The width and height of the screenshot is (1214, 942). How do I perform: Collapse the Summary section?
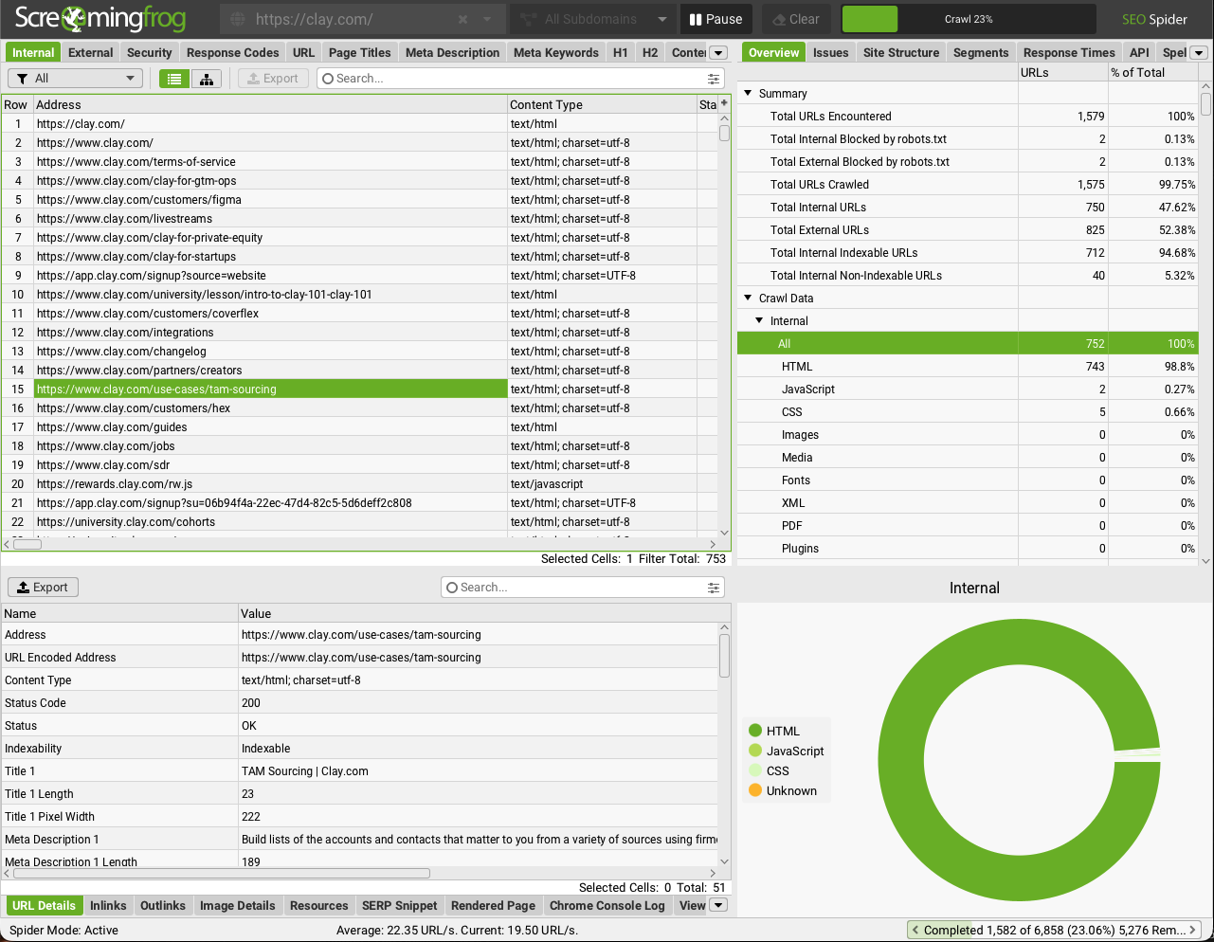[748, 93]
